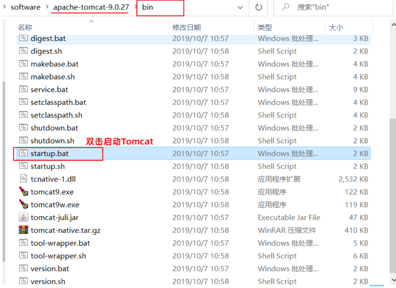Click the 应用程序扩展 type cell
This screenshot has height=288, width=396.
click(x=279, y=179)
